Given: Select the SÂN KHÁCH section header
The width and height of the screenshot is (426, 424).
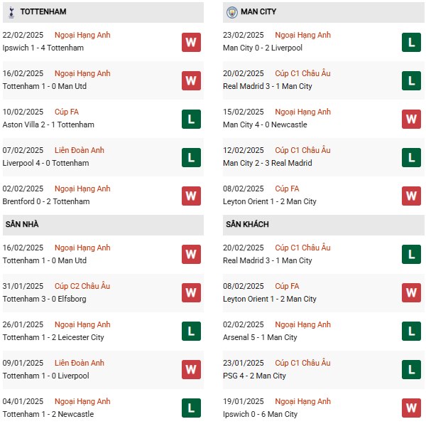Looking at the screenshot, I should pos(248,224).
